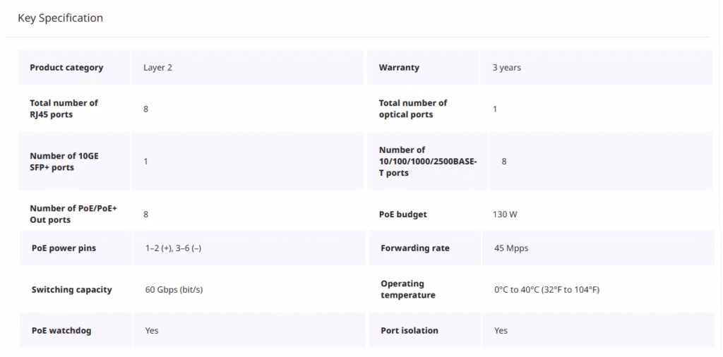Click the PoE watchdog label
The image size is (723, 357).
point(61,330)
